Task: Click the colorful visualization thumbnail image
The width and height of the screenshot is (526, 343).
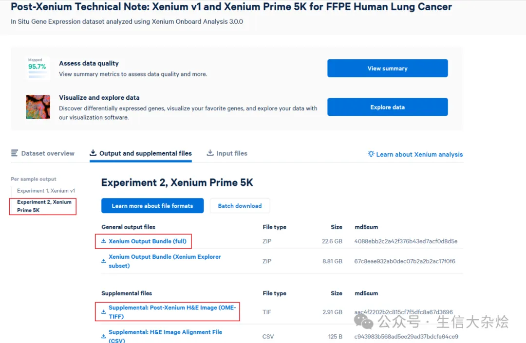Action: tap(38, 107)
